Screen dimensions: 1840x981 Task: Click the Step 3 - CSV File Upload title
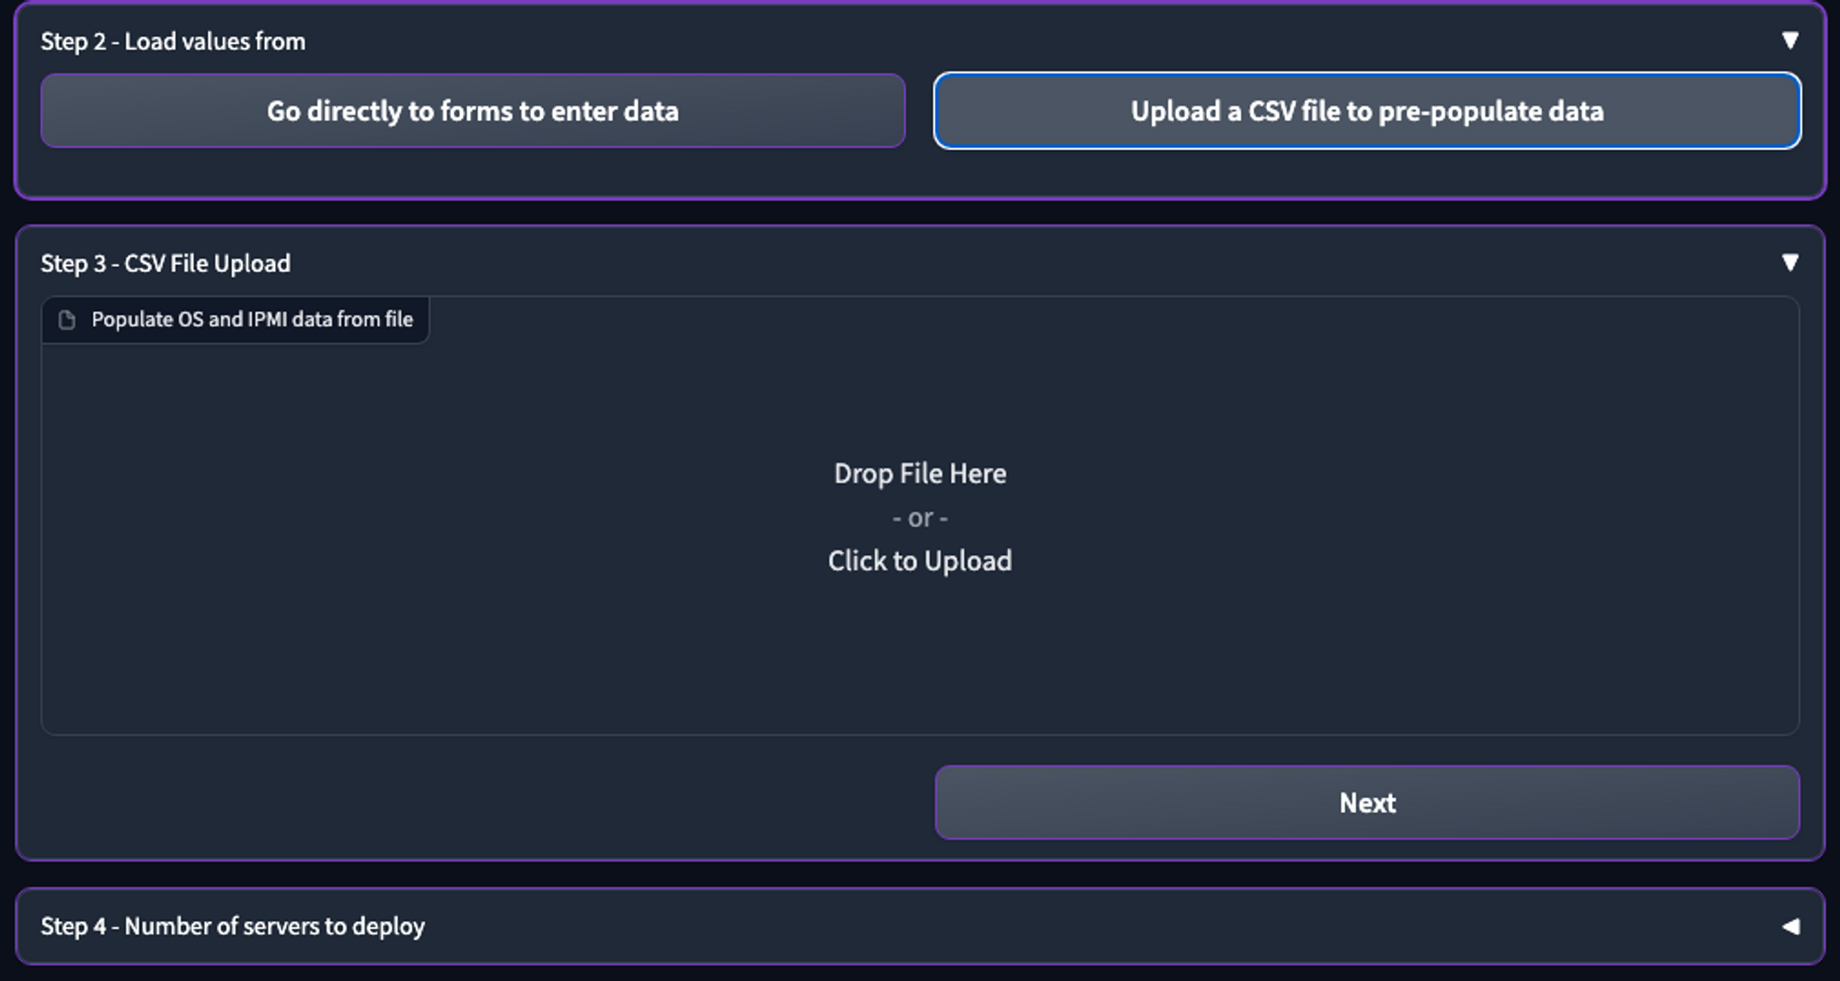coord(166,264)
